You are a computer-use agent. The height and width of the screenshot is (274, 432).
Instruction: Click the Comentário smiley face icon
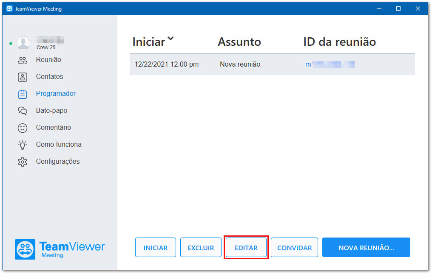[x=23, y=128]
